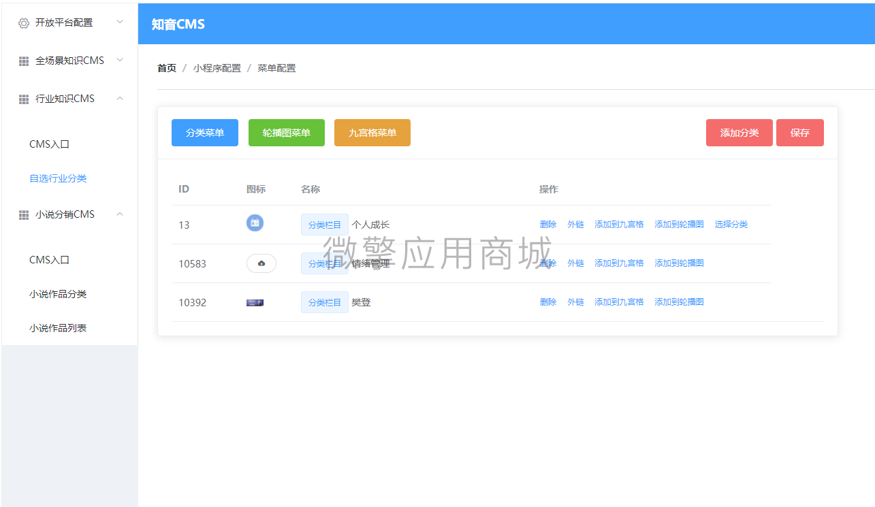875x507 pixels.
Task: Expand the 全场景知识CMS menu chevron
Action: click(120, 60)
